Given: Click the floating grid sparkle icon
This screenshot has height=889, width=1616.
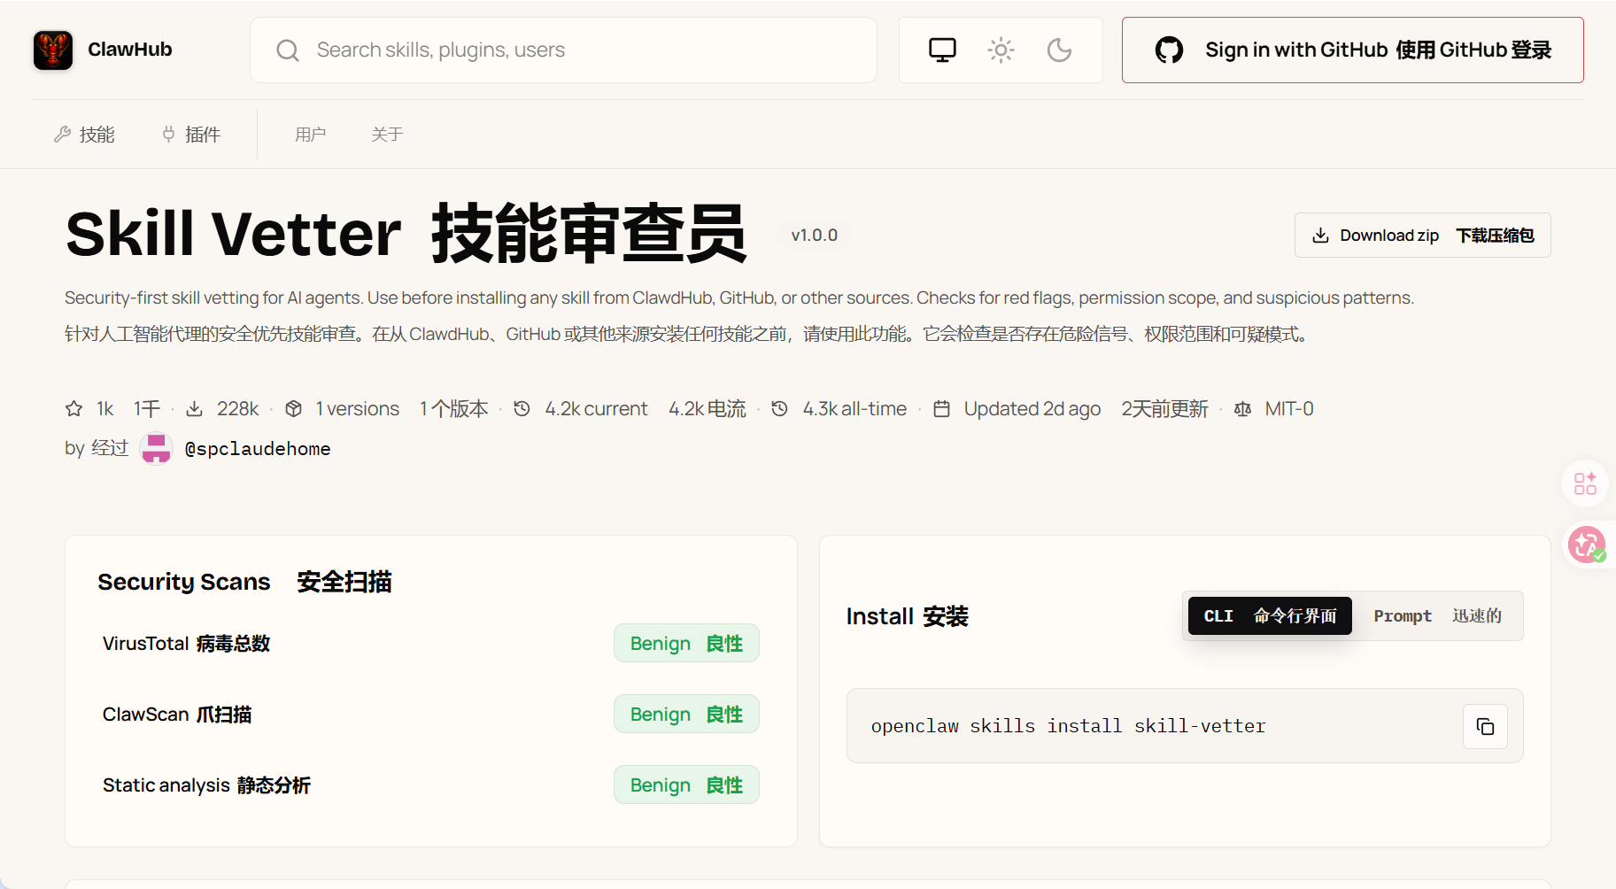Looking at the screenshot, I should (x=1585, y=483).
